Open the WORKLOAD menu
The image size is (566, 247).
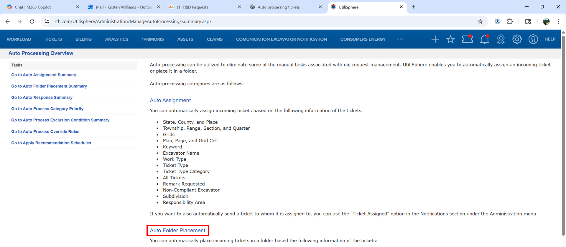[19, 39]
